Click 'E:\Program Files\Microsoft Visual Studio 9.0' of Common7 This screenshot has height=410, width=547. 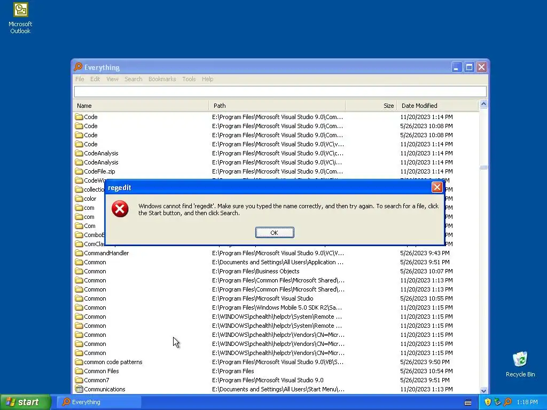coord(268,380)
